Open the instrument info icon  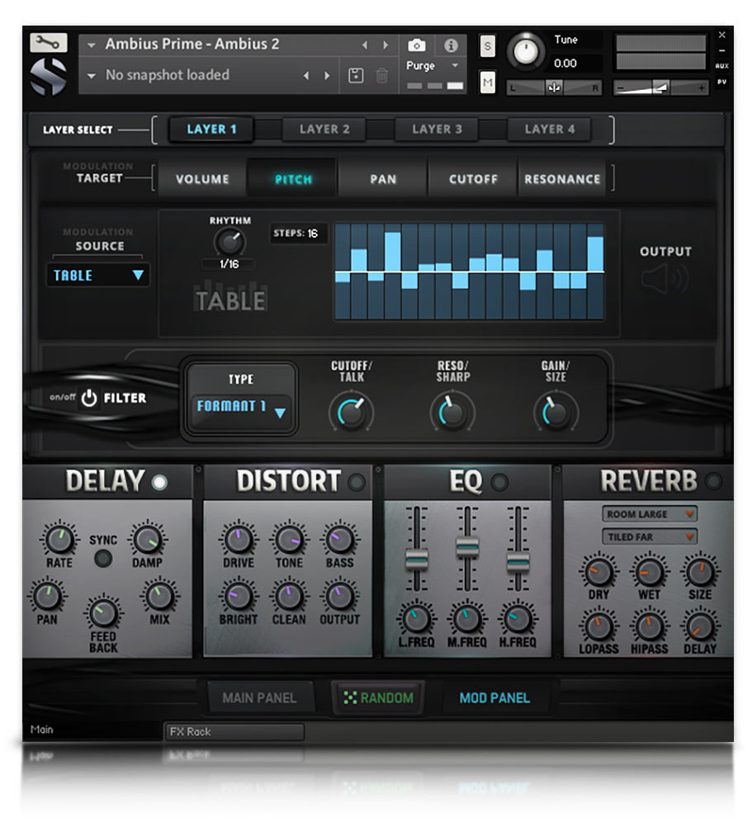451,45
